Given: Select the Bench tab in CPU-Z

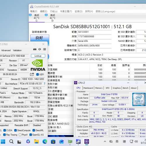Looking at the screenshot, I should pyautogui.click(x=126, y=88).
